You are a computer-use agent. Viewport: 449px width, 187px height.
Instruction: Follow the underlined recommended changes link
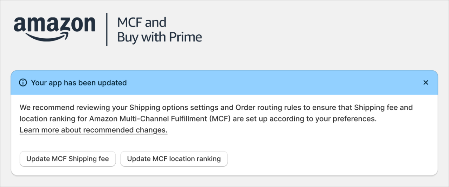(93, 130)
